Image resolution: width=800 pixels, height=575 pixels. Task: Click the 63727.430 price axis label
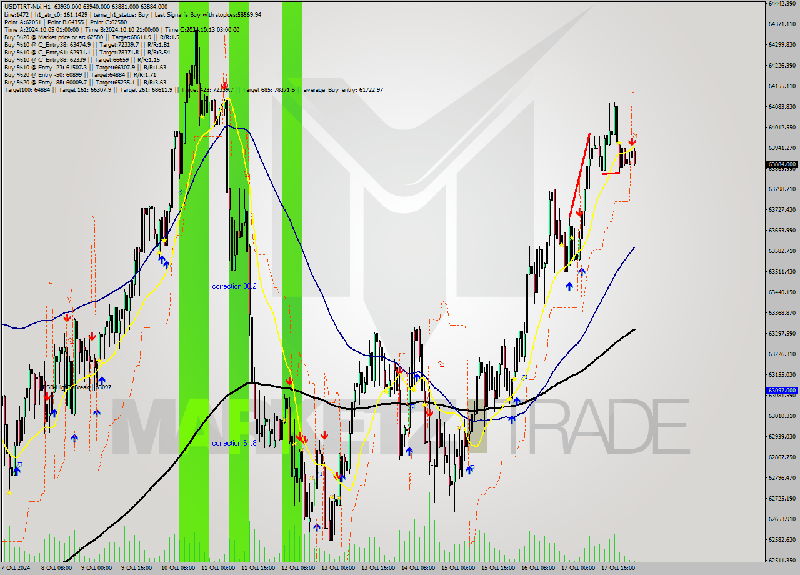(782, 209)
